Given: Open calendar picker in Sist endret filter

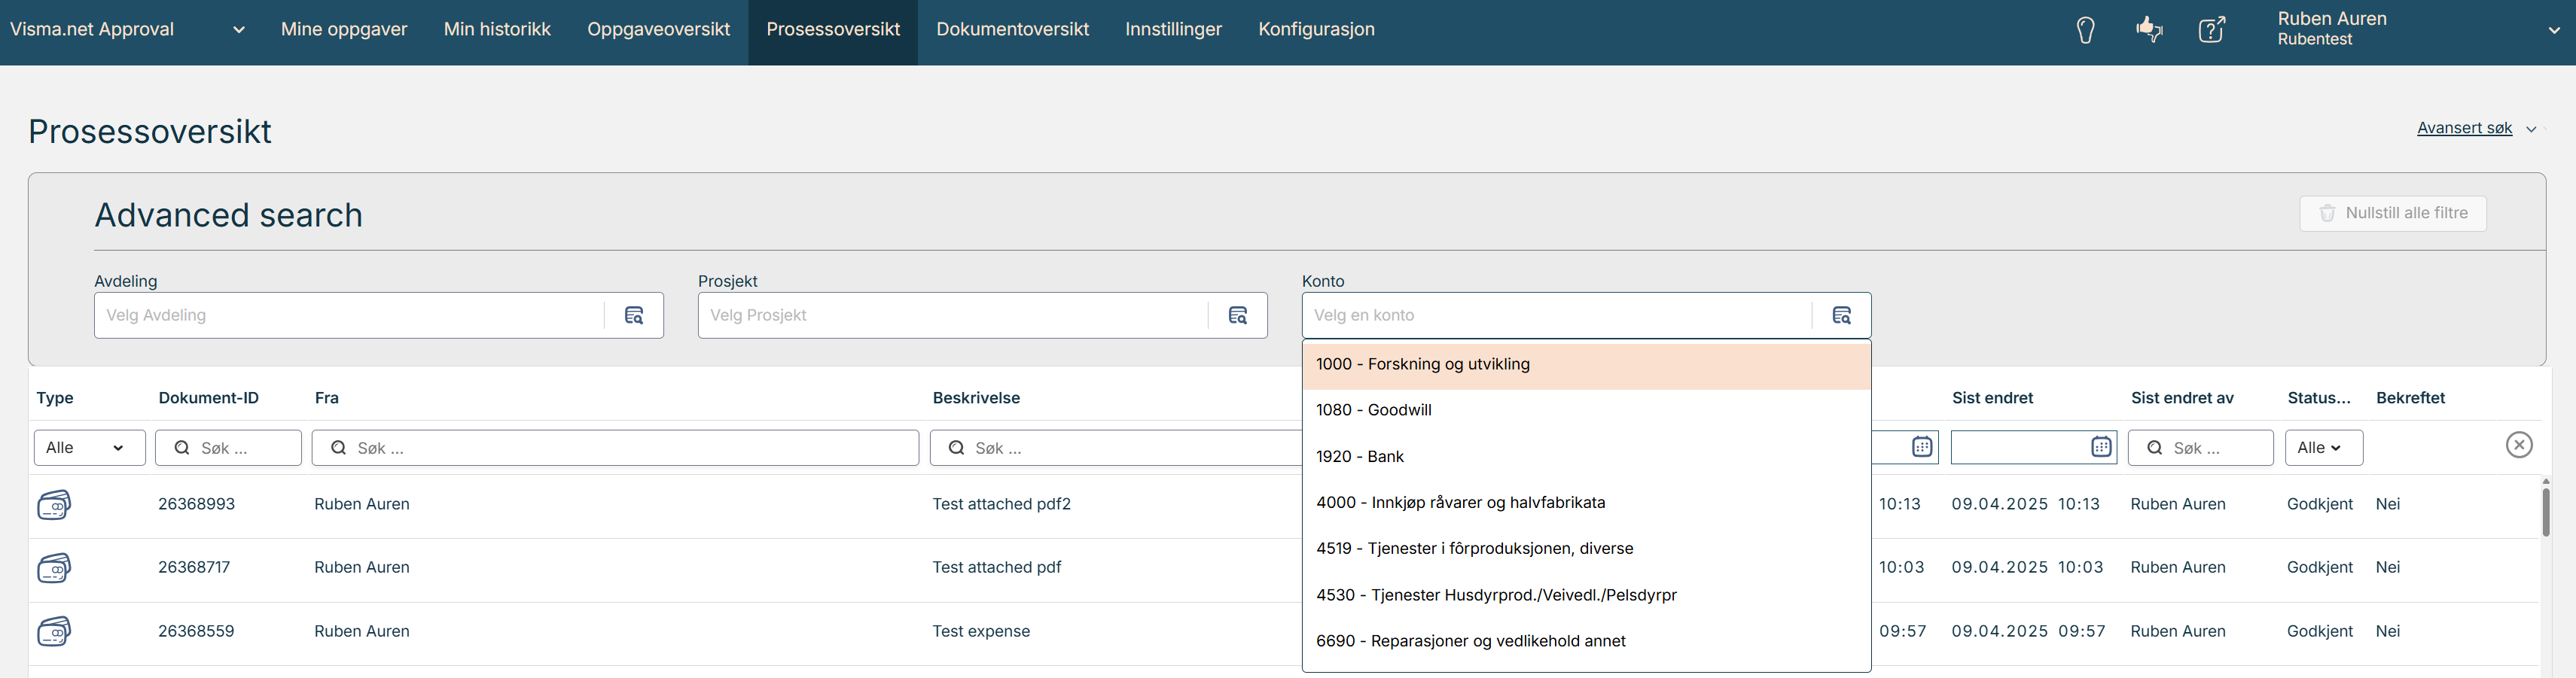Looking at the screenshot, I should tap(2102, 447).
